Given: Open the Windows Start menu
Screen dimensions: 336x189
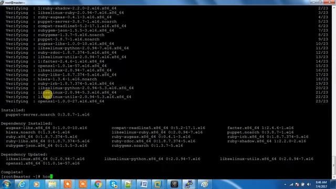Looking at the screenshot, I should (x=6, y=184).
